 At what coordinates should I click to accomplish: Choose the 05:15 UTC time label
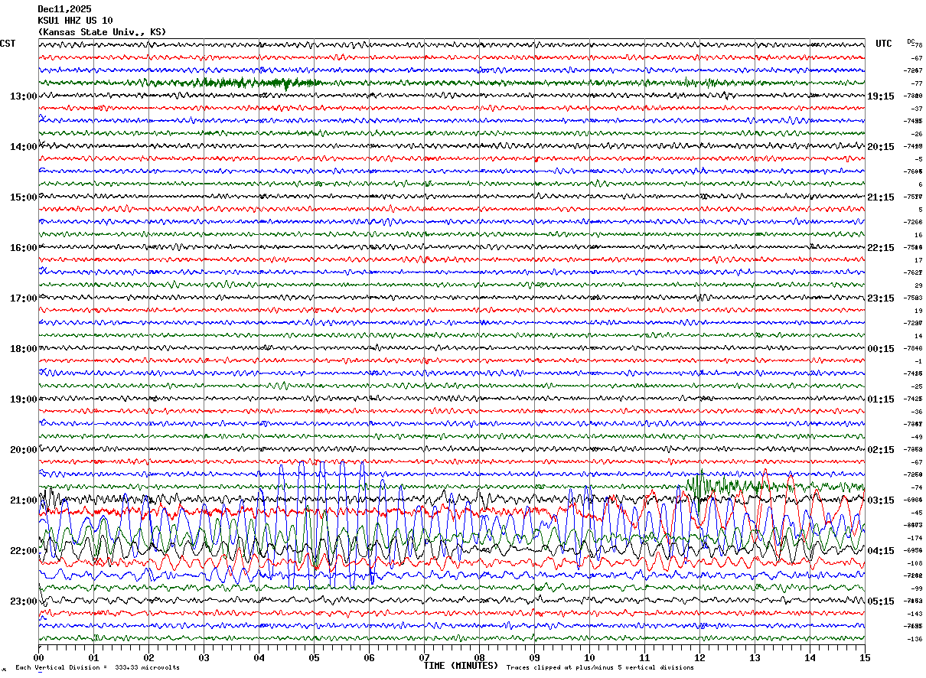[x=880, y=601]
